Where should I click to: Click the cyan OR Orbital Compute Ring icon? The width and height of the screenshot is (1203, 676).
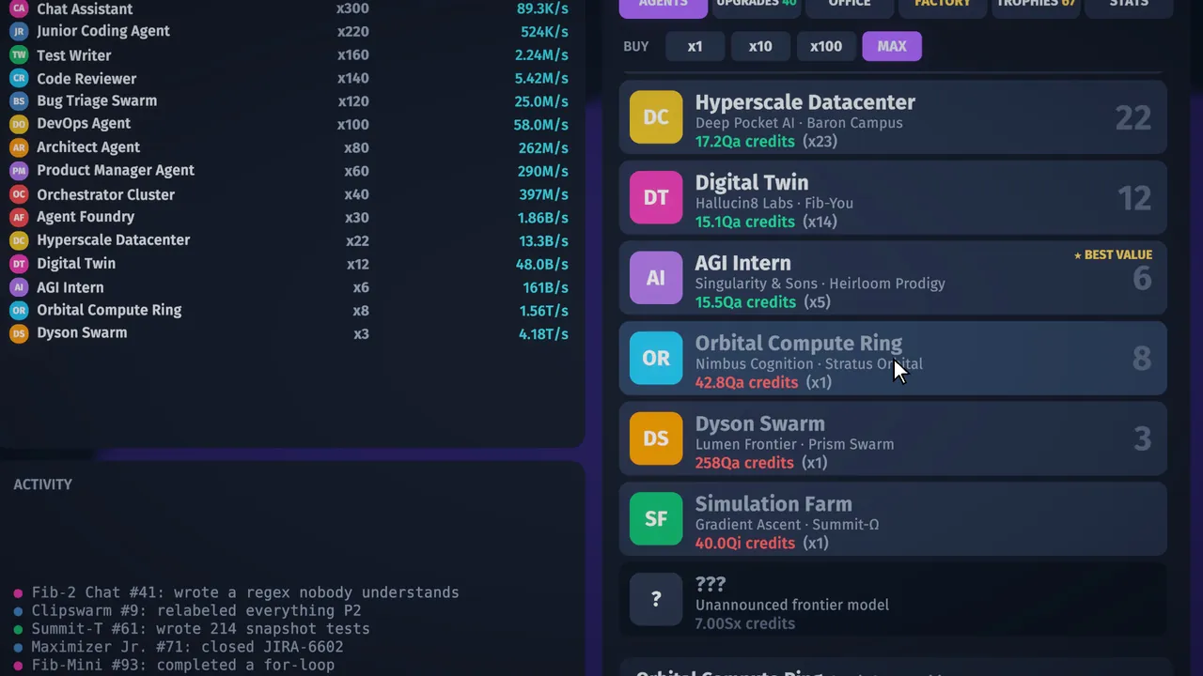(656, 358)
